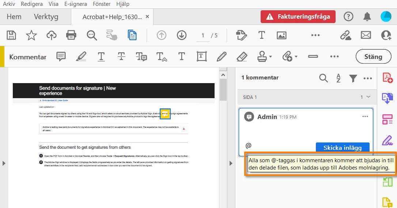
Task: Open the E-signera menu
Action: (75, 4)
